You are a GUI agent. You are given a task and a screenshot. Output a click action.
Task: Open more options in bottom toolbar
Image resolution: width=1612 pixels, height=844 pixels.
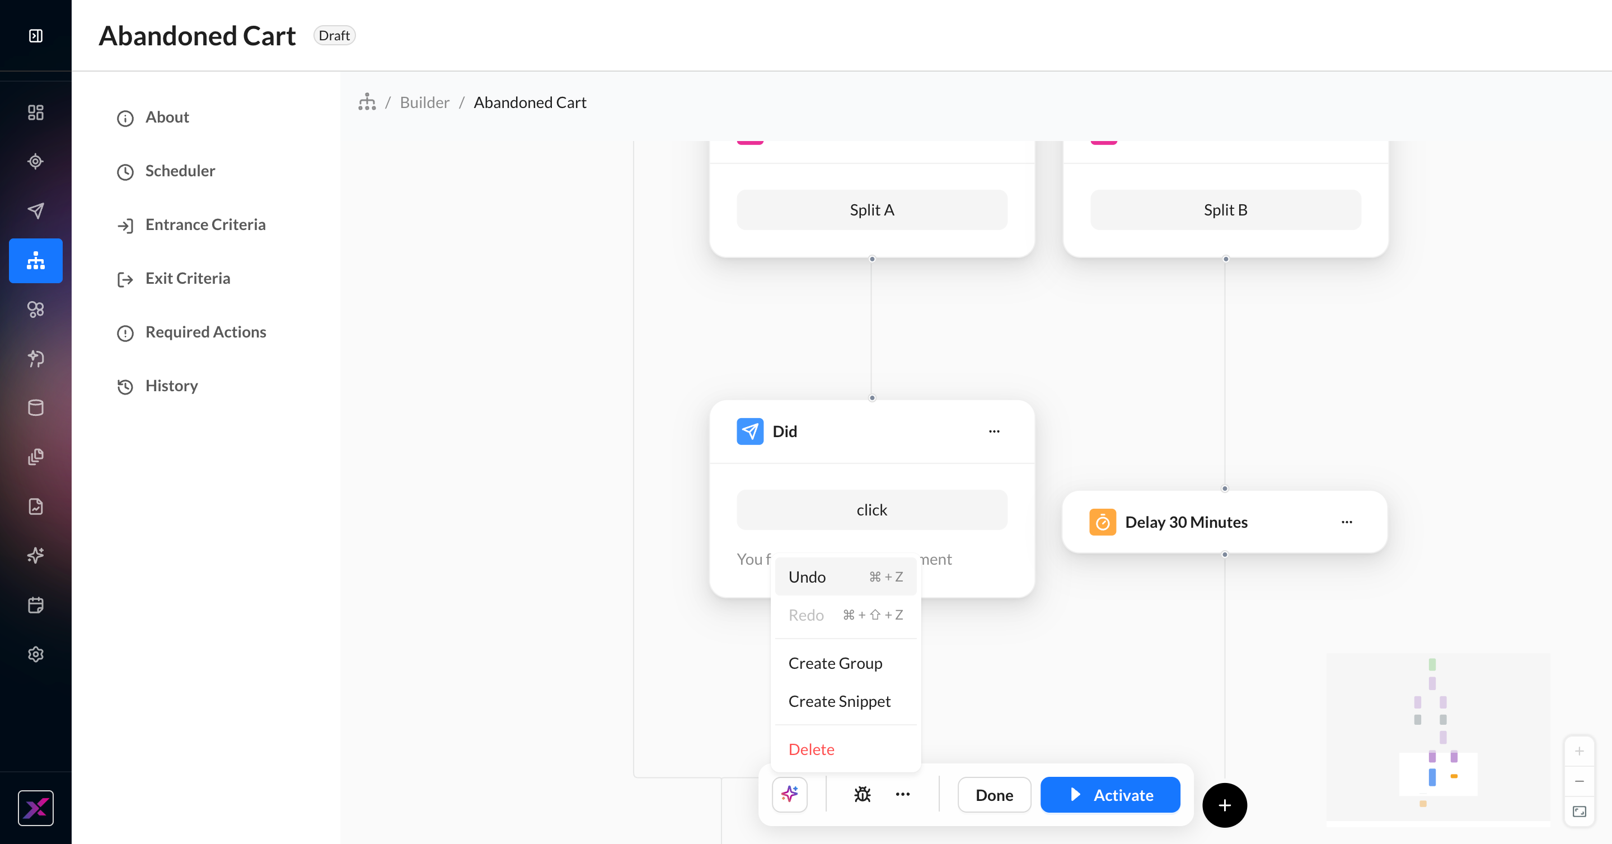click(902, 795)
